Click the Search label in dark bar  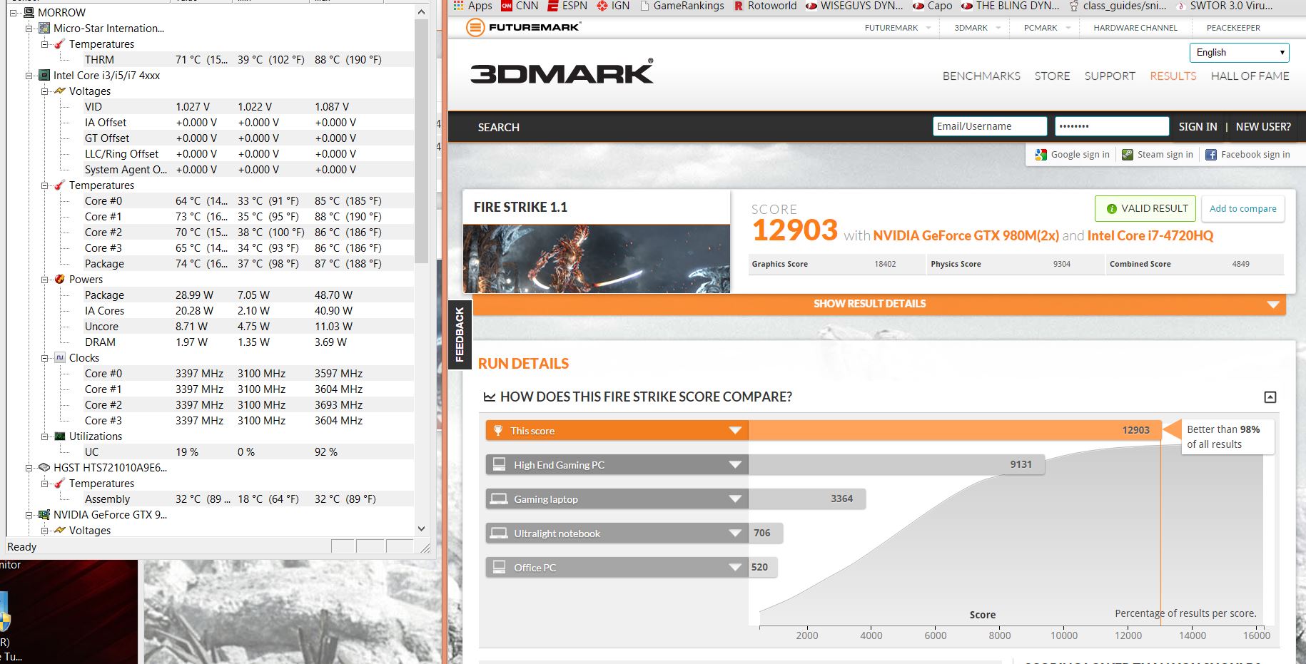click(x=498, y=127)
